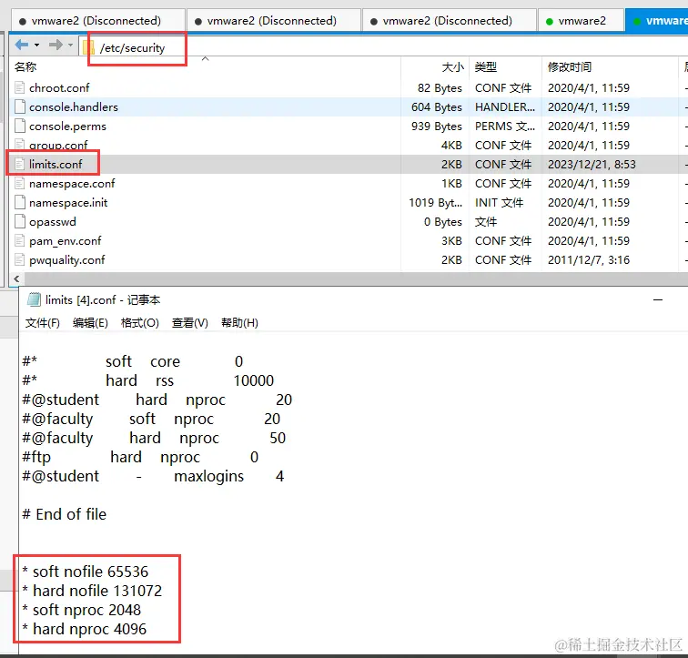Click the 1019 Byt... size cell

[436, 203]
